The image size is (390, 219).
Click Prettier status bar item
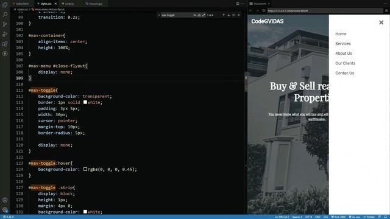pos(369,217)
